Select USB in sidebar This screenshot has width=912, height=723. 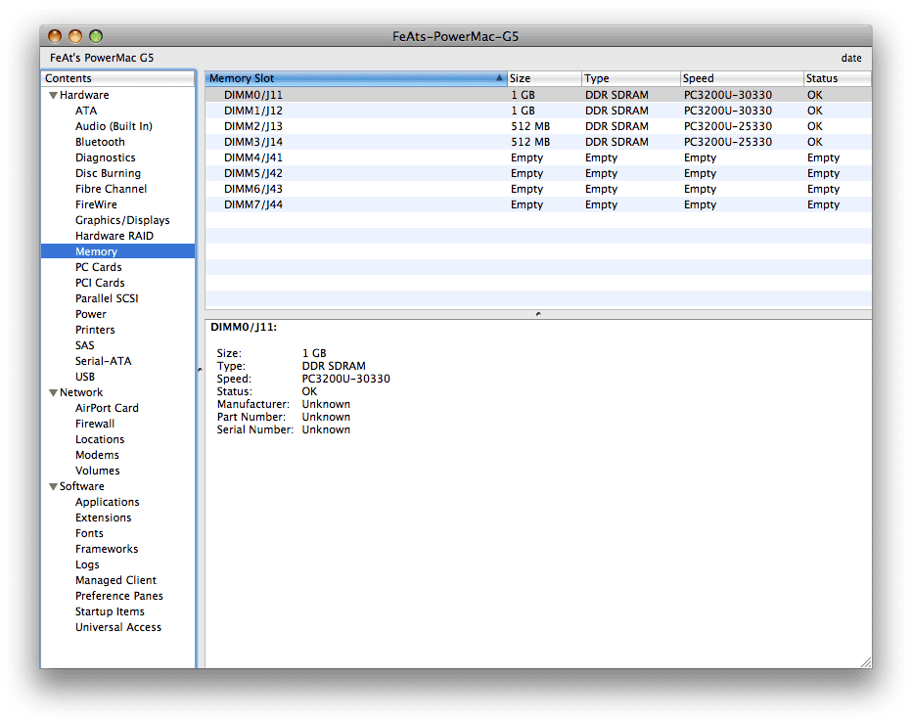pyautogui.click(x=85, y=377)
